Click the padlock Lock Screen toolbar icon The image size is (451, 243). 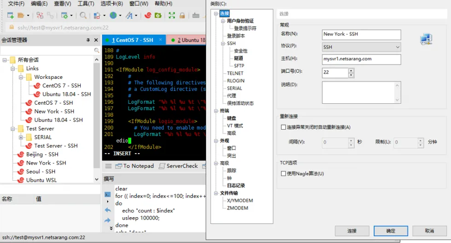[182, 16]
